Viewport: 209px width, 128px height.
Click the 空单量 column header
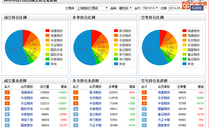(x=181, y=87)
